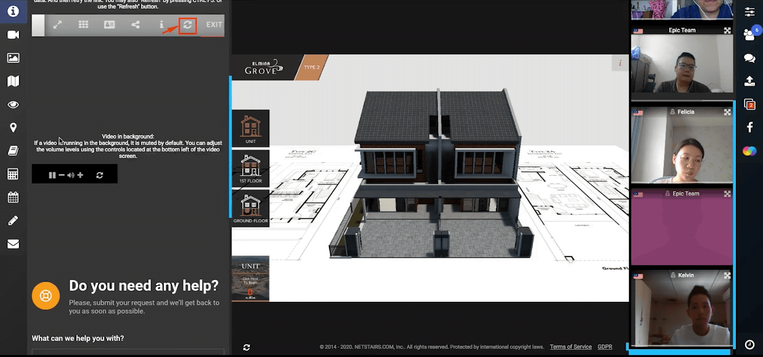Viewport: 763px width, 357px height.
Task: Click the orange lifebuoy help icon
Action: coord(46,296)
